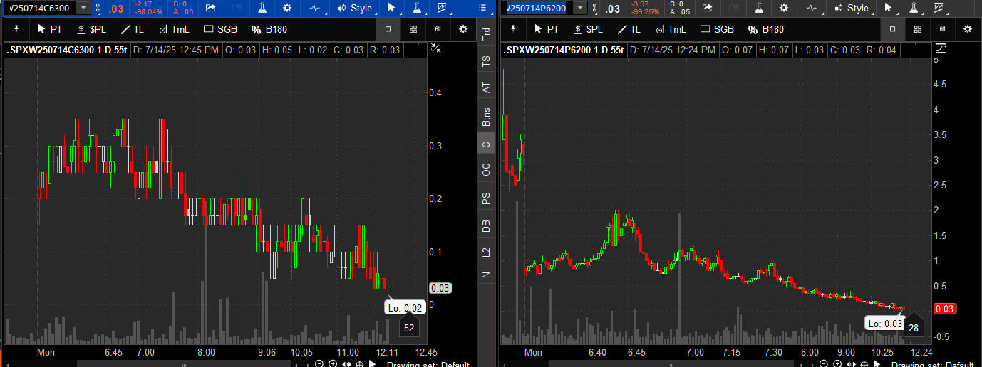
Task: Pin the left drawing toolbar
Action: pos(16,29)
